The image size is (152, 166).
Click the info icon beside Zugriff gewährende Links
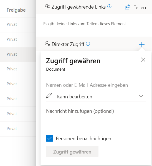coord(109,7)
